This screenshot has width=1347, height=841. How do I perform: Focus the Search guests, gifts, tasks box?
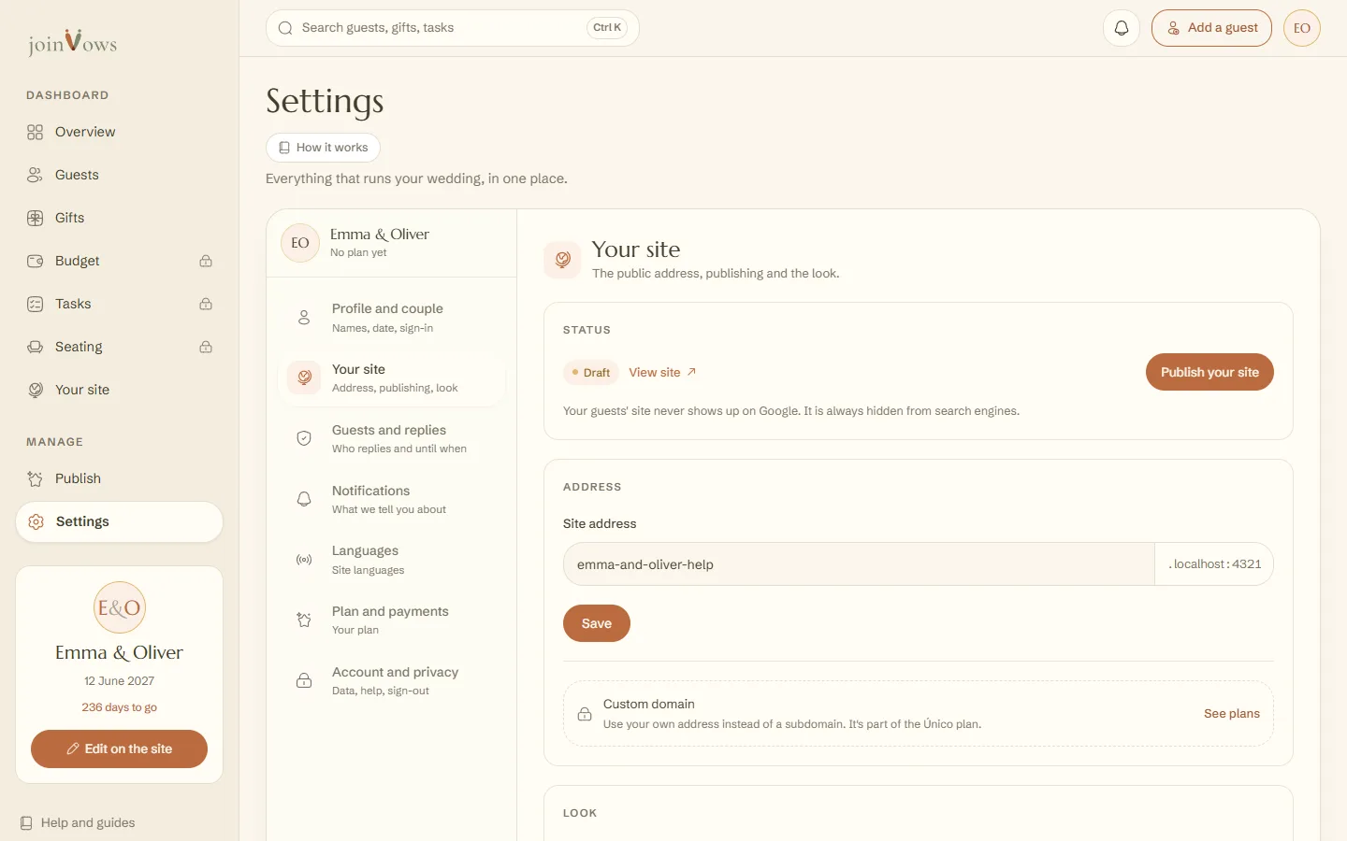coord(453,28)
